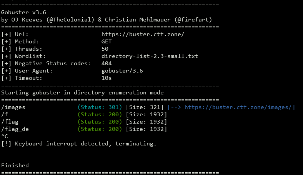Click the Method value GET
Viewport: 303px width, 175px height.
107,41
